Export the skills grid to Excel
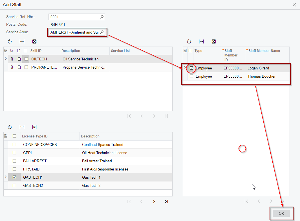This screenshot has height=221, width=300. coord(34,41)
